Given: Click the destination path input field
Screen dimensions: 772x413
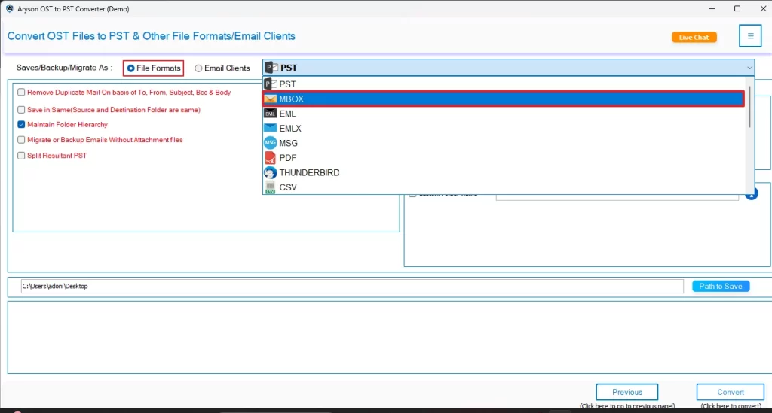Looking at the screenshot, I should (x=352, y=286).
